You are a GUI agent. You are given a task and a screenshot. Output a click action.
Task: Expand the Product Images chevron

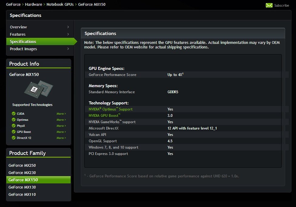(x=68, y=49)
